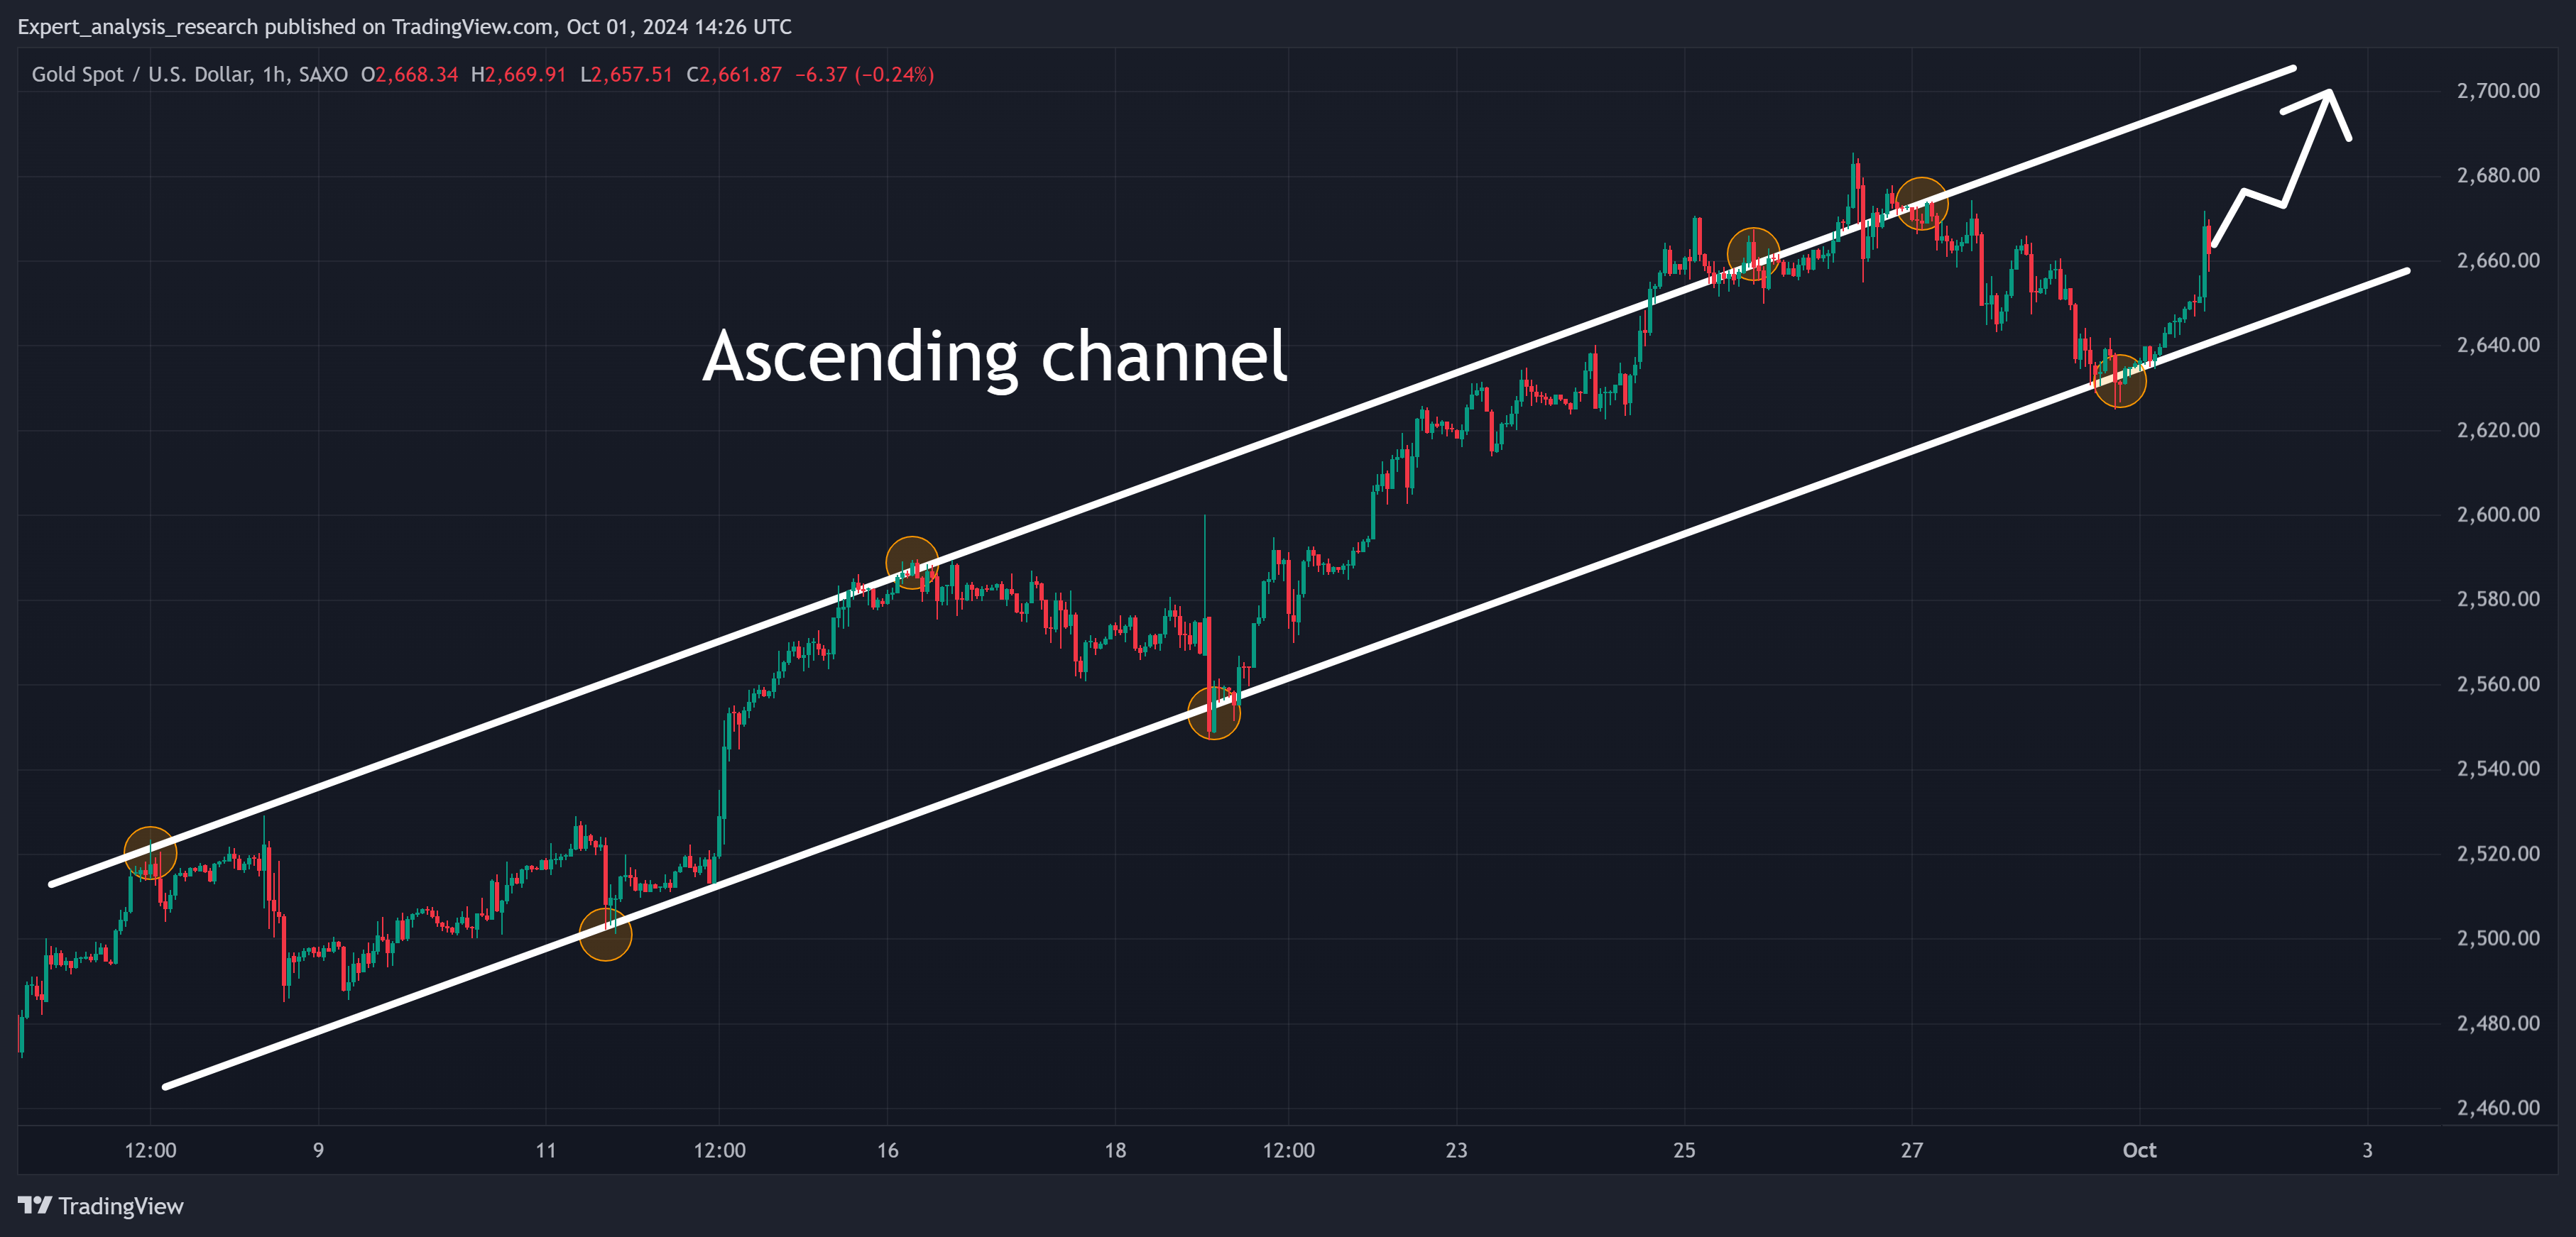Click the 2,600.00 price axis label

2498,515
